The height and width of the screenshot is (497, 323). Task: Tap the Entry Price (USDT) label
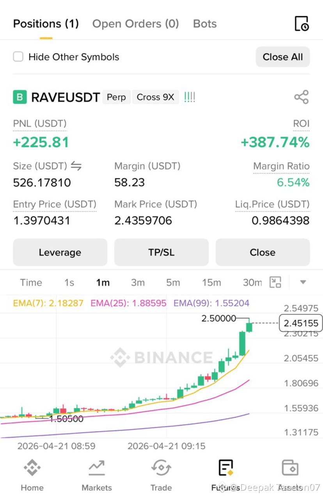point(55,204)
